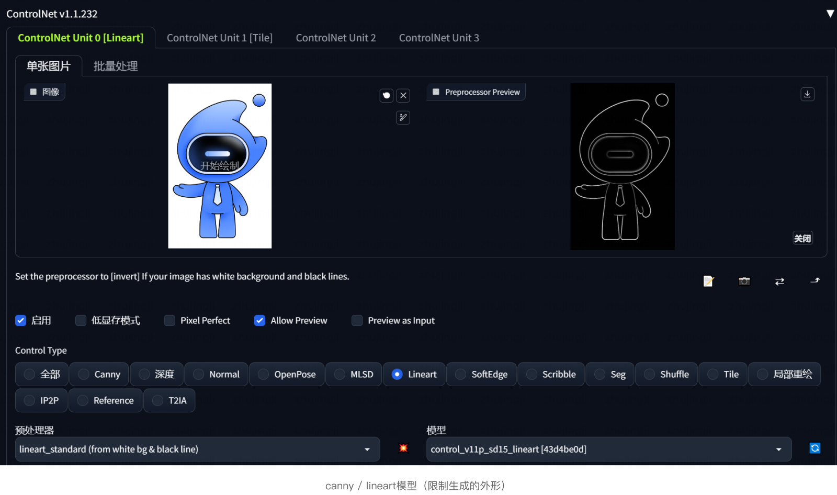Remove the uploaded image with the X icon
The width and height of the screenshot is (837, 495).
403,95
